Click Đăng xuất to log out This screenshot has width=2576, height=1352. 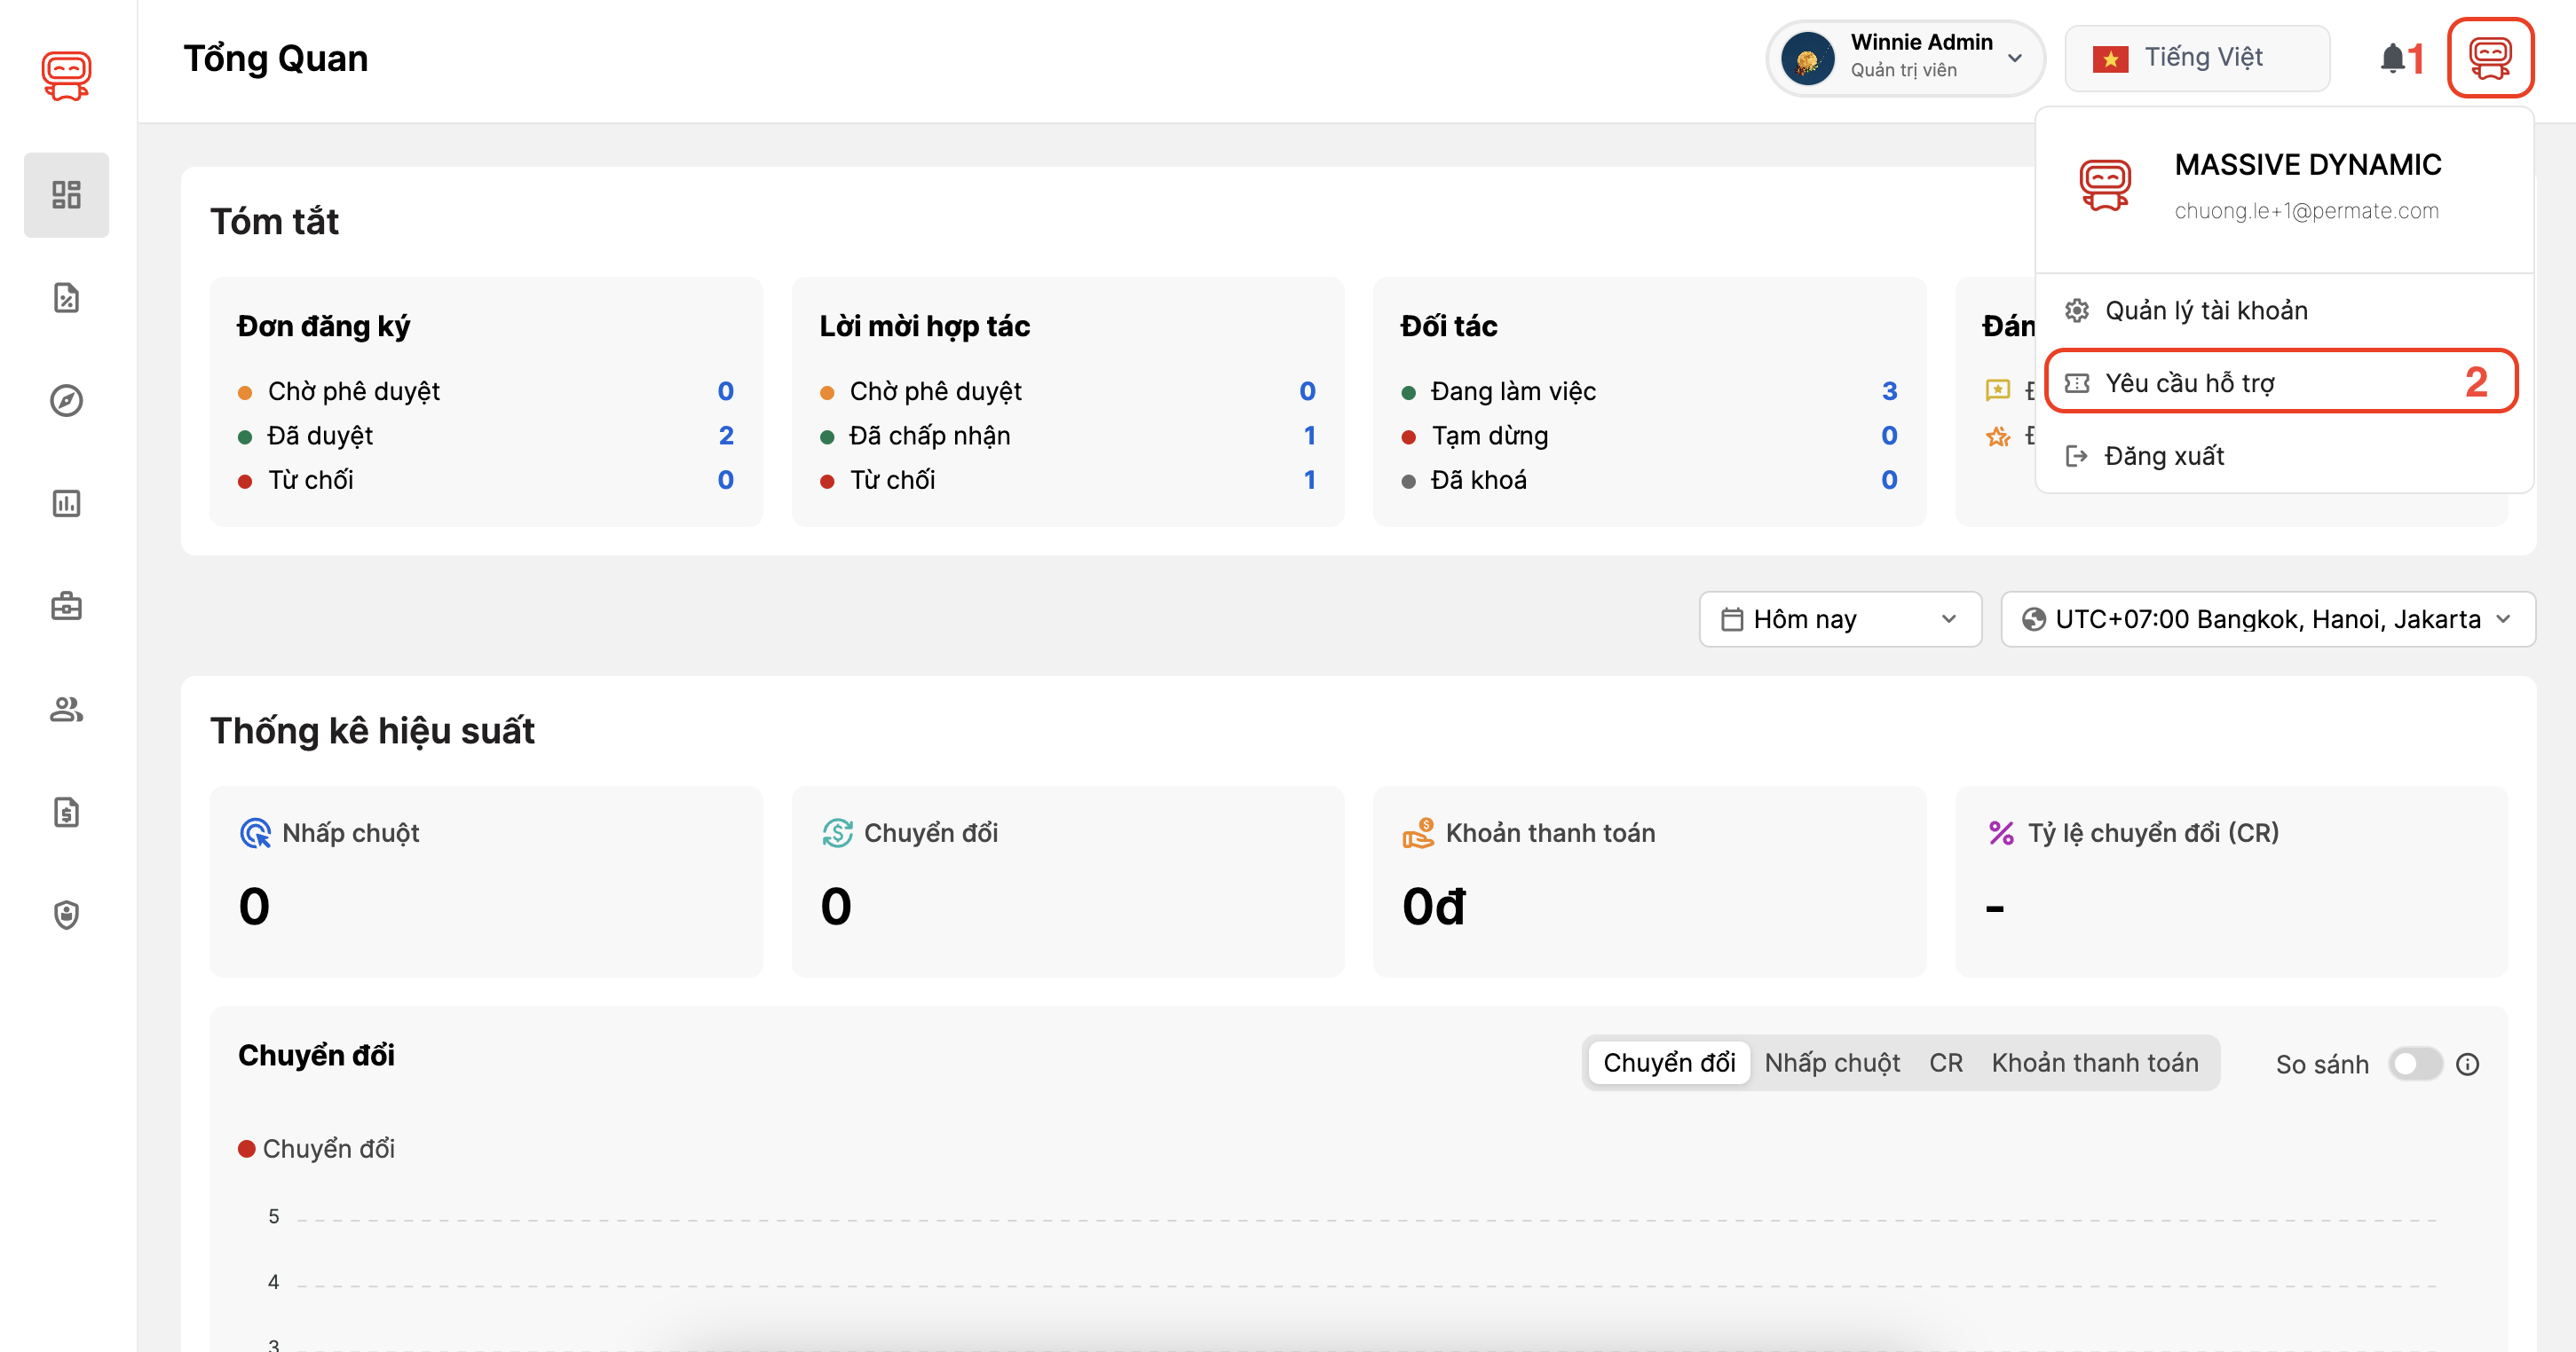coord(2164,456)
